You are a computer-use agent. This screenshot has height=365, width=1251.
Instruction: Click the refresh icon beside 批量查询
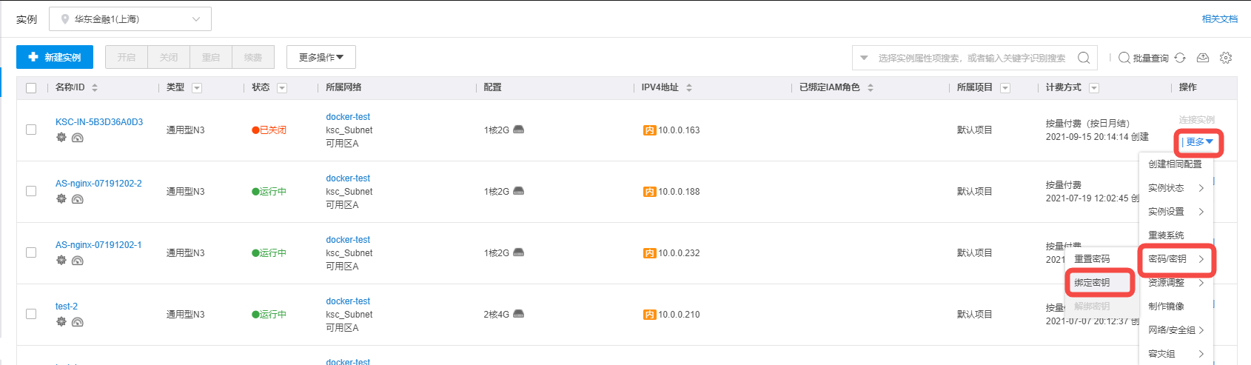pyautogui.click(x=1180, y=58)
